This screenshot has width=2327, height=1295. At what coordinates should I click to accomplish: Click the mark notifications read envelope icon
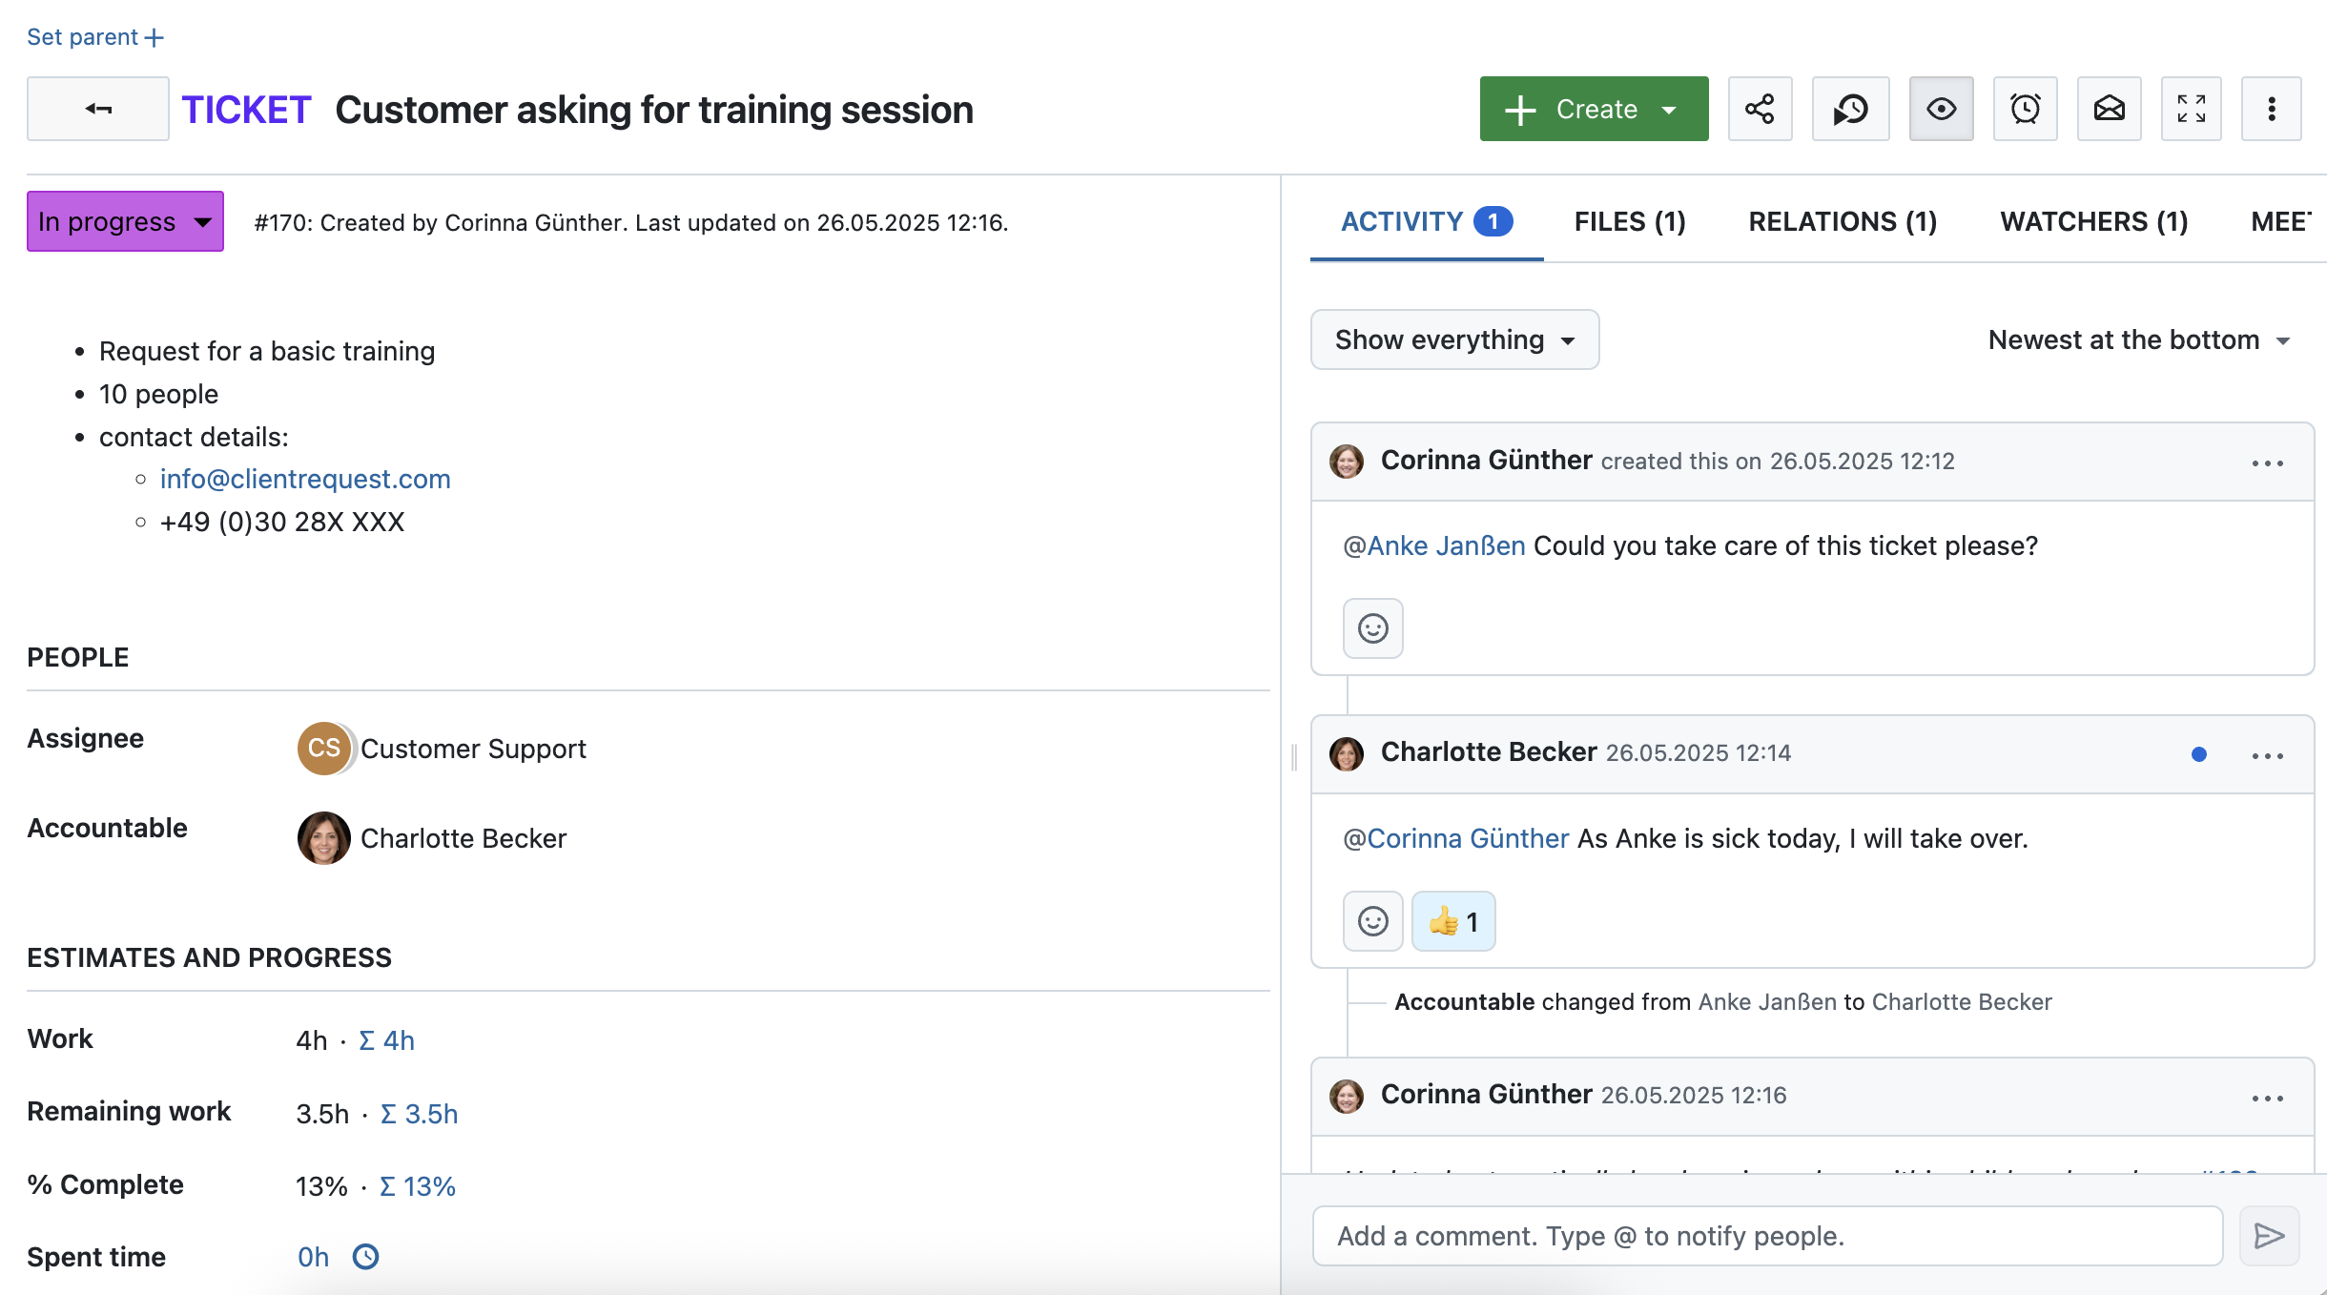[2109, 110]
